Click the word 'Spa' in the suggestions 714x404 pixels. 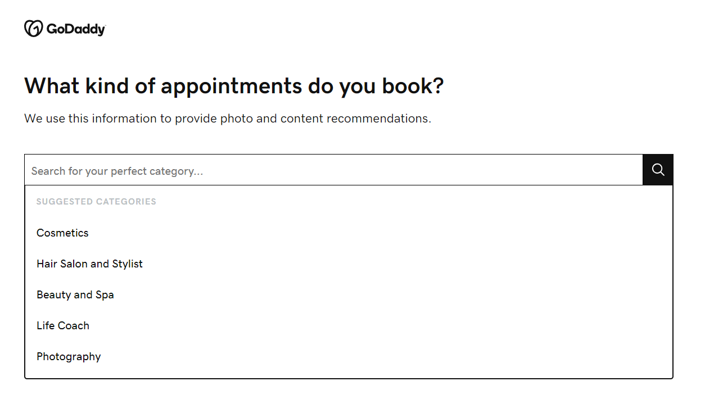coord(105,295)
